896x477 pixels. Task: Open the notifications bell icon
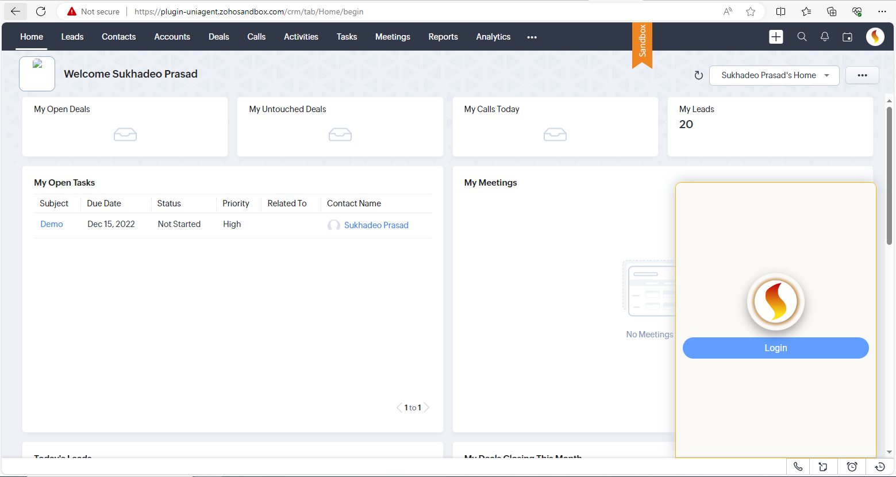tap(825, 37)
